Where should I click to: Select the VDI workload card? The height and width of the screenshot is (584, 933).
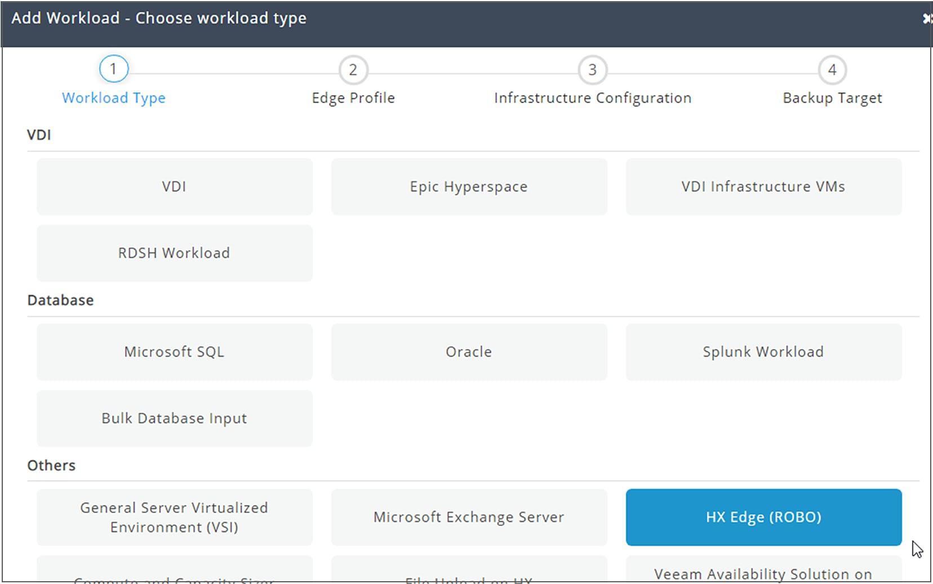pyautogui.click(x=175, y=186)
